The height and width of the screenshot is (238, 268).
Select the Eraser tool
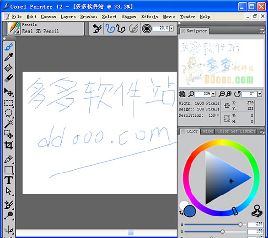[x=9, y=78]
